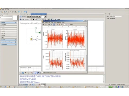Image resolution: width=129 pixels, height=96 pixels.
Task: Open the Help question mark icon
Action: click(27, 12)
